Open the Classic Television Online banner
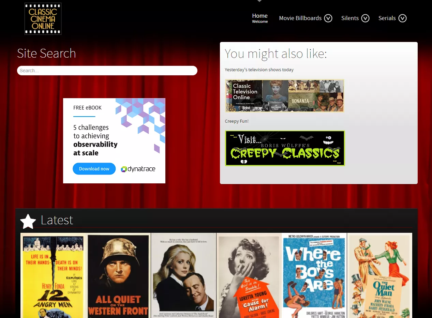 (x=284, y=96)
